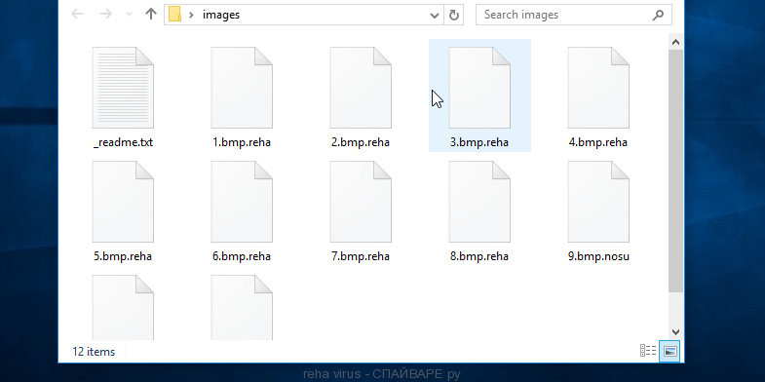Go back to the previous folder
This screenshot has height=382, width=765.
77,15
